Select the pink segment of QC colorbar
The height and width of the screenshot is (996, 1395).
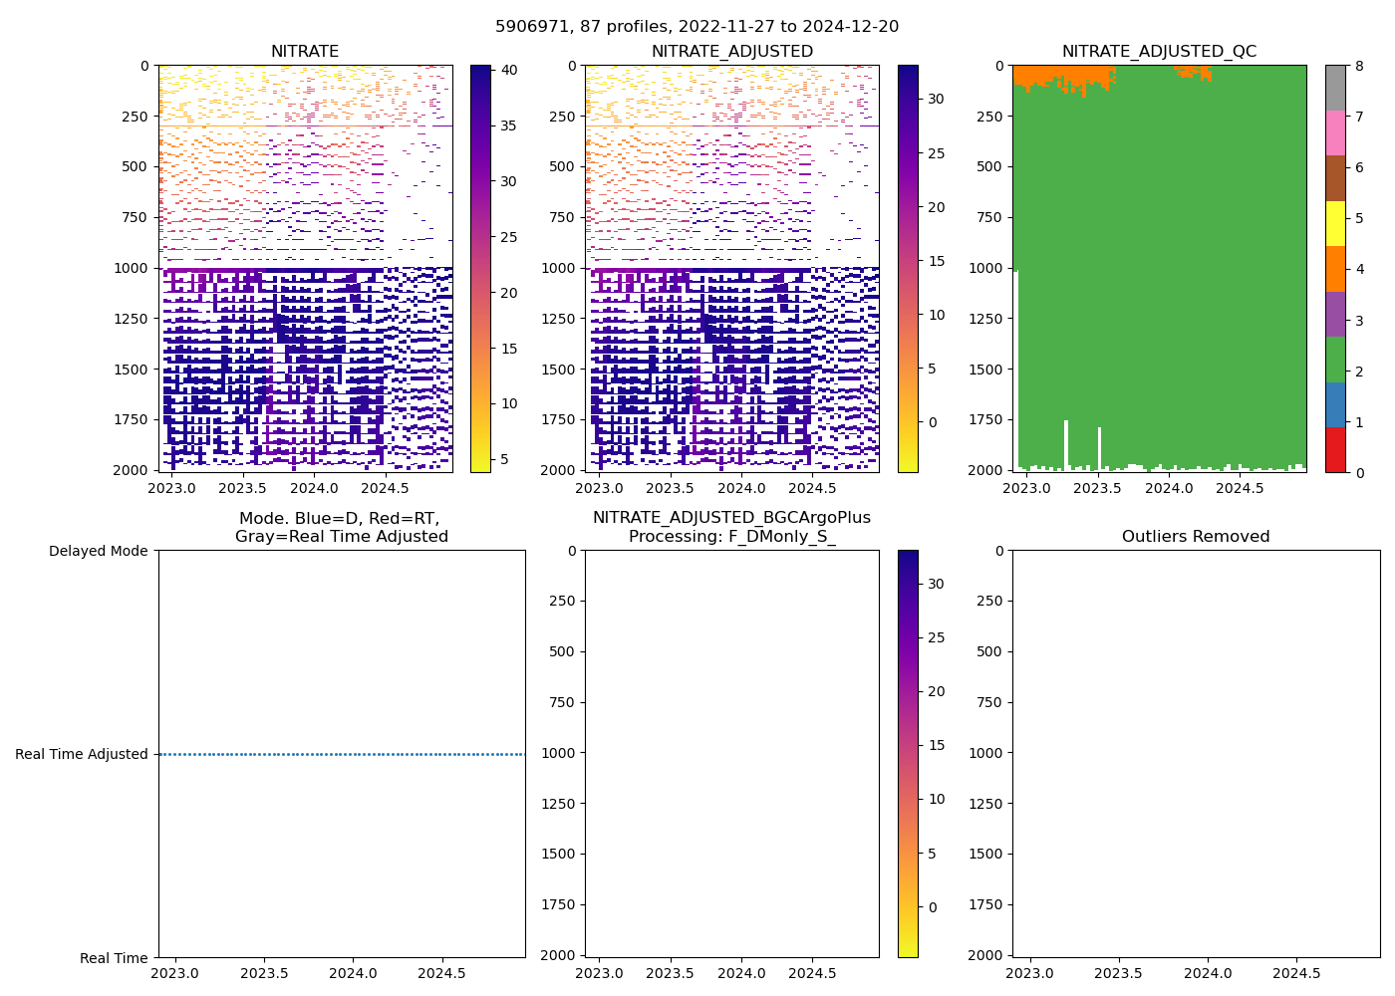tap(1335, 132)
